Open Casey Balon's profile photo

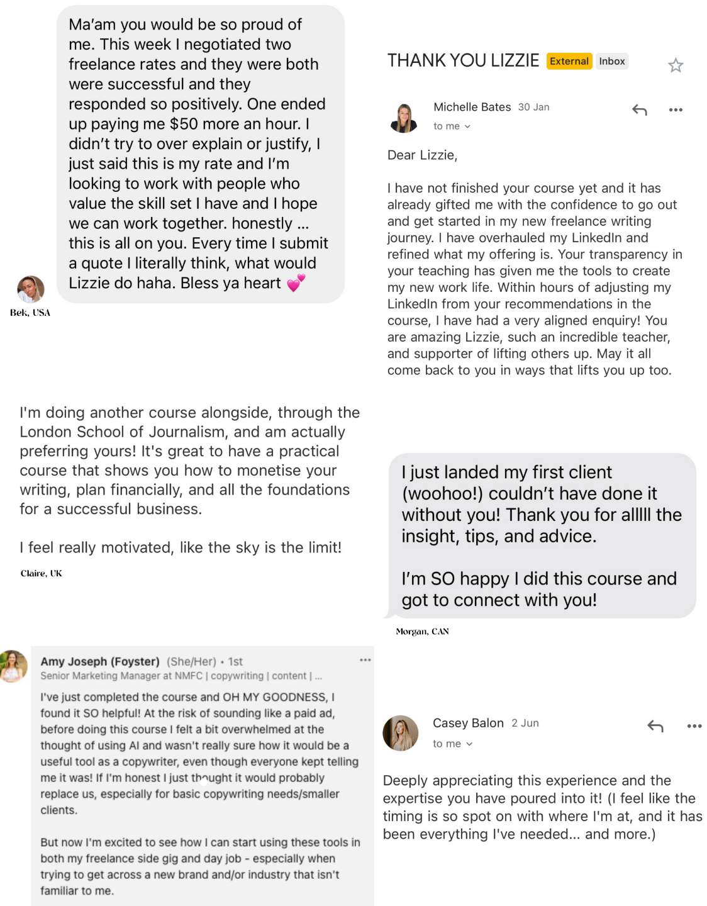click(x=401, y=733)
